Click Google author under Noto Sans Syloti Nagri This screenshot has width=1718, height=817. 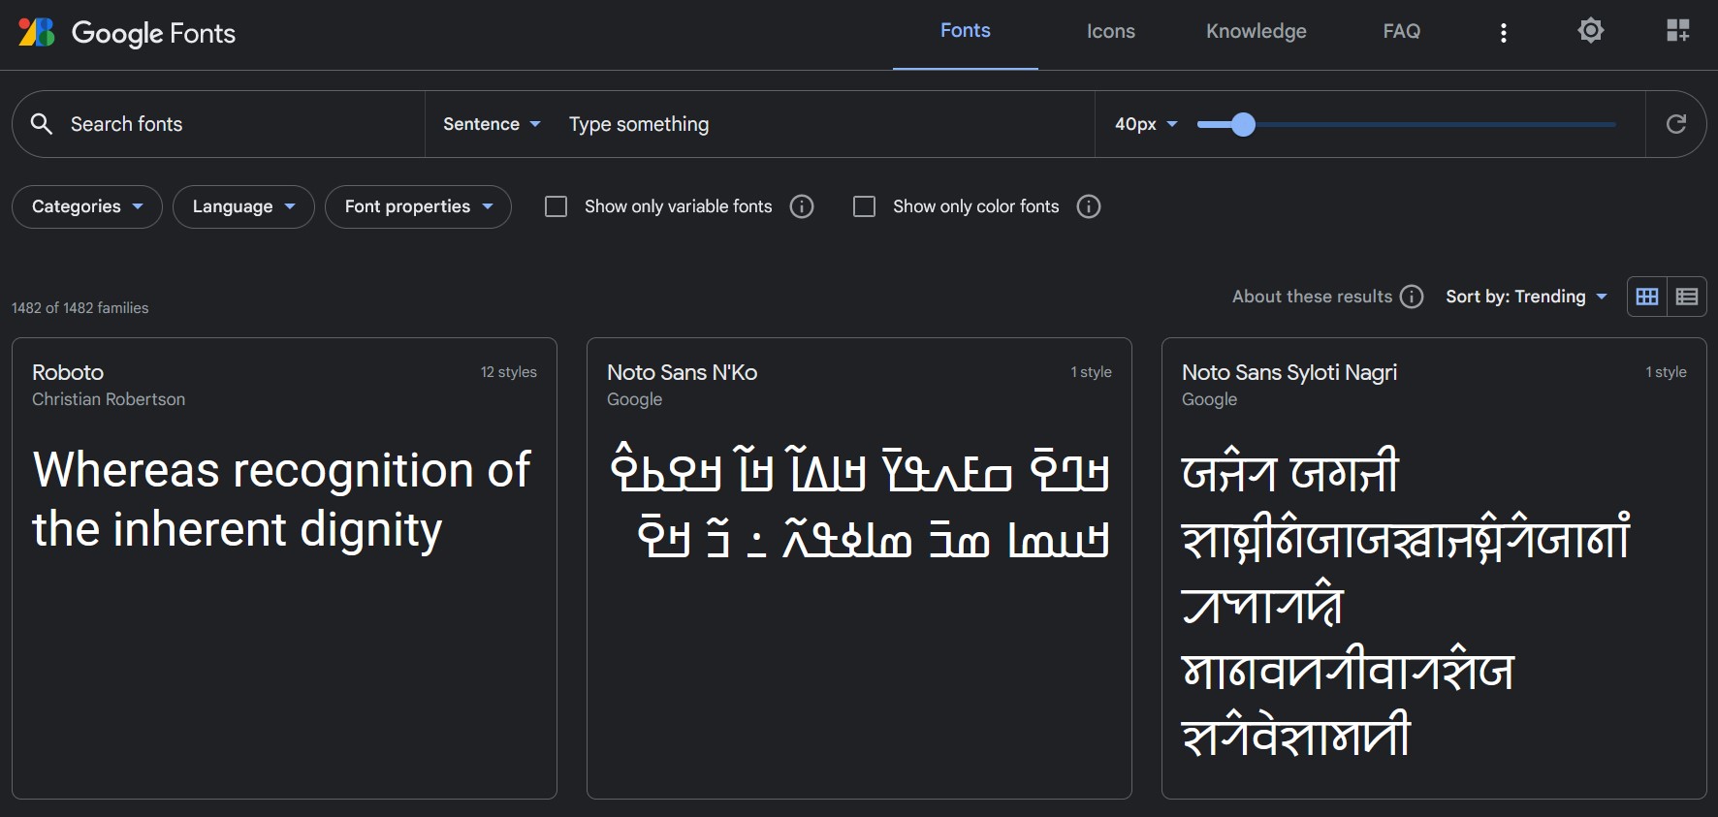[x=1210, y=399]
